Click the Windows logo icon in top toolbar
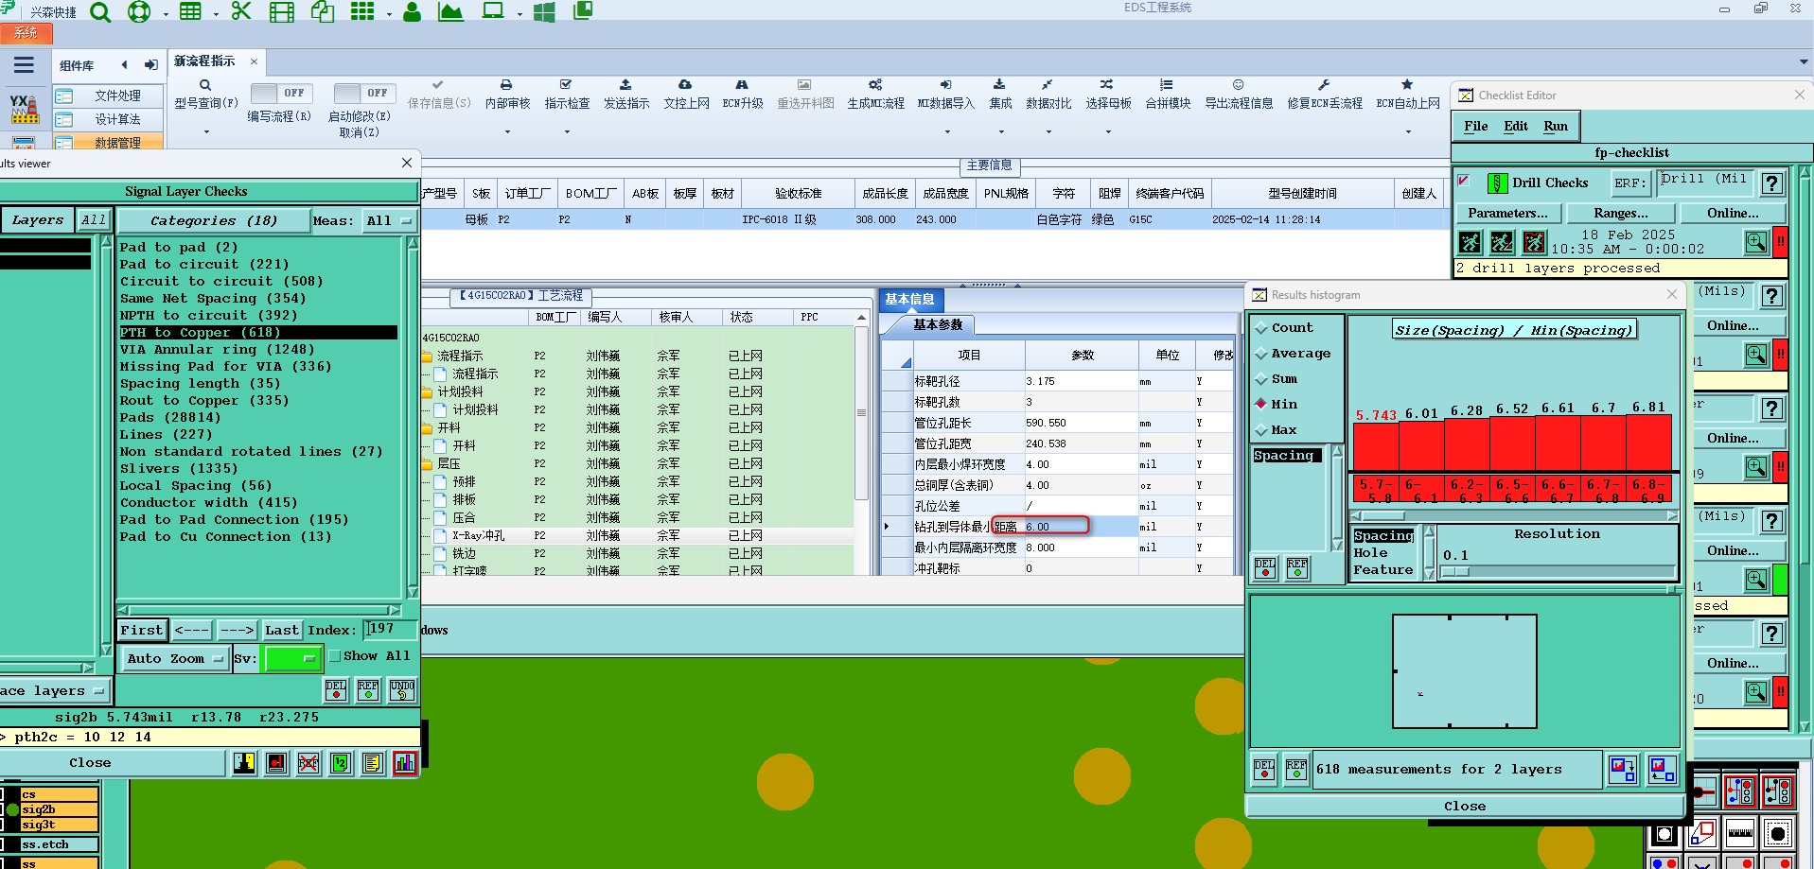Viewport: 1814px width, 869px height. pyautogui.click(x=544, y=12)
